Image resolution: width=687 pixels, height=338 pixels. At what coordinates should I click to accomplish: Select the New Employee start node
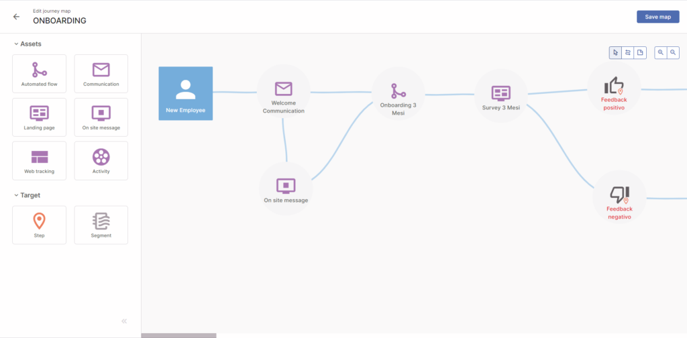[x=186, y=93]
